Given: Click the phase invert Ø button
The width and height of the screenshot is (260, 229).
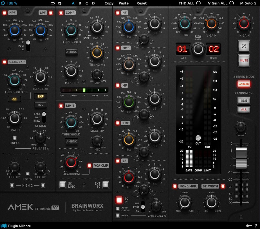Looking at the screenshot, I should pos(243,46).
